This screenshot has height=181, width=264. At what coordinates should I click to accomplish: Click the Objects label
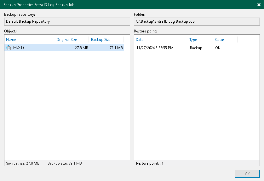[11, 31]
